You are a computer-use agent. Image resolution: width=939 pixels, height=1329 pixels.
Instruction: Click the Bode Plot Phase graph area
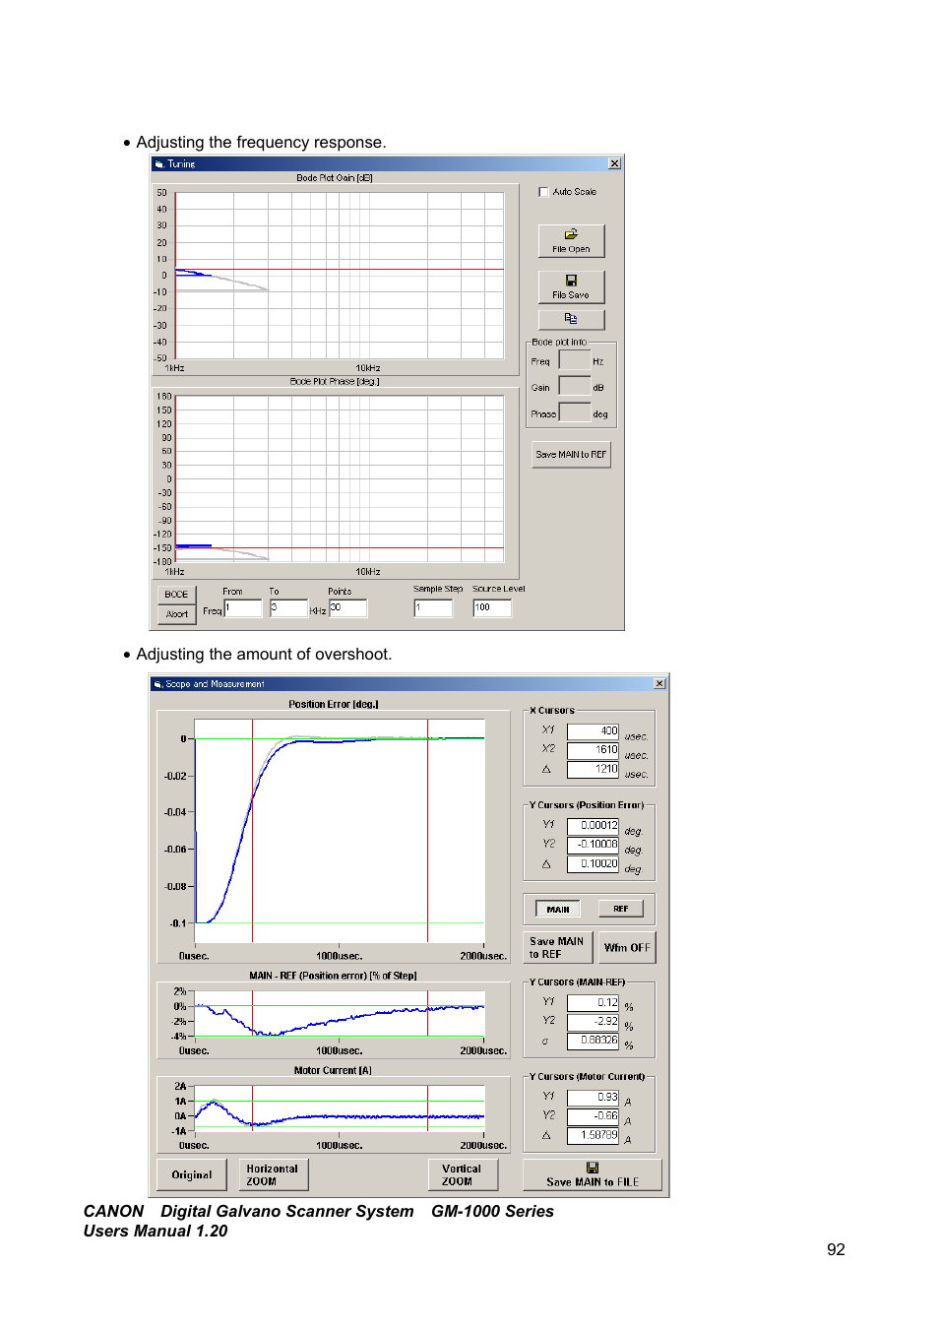(340, 478)
